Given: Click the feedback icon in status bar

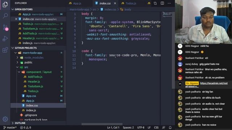Looking at the screenshot, I should pos(163,127).
